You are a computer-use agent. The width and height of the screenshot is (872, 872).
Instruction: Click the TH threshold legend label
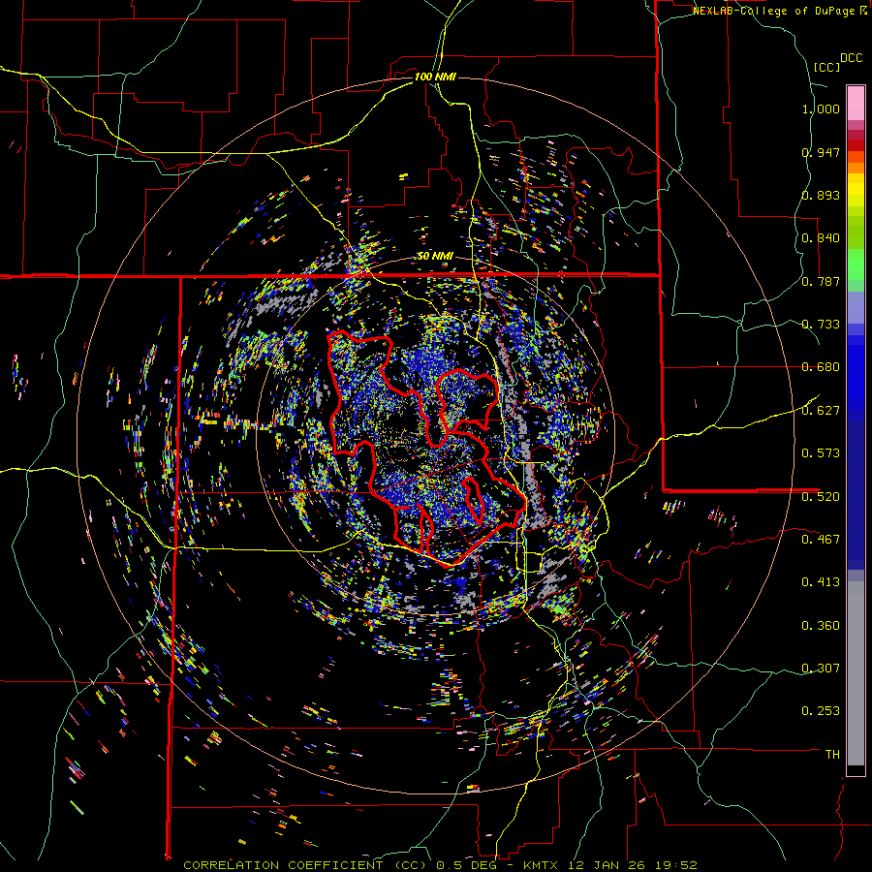click(832, 755)
